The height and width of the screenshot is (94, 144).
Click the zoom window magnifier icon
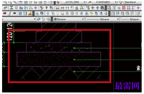[x=10, y=3]
